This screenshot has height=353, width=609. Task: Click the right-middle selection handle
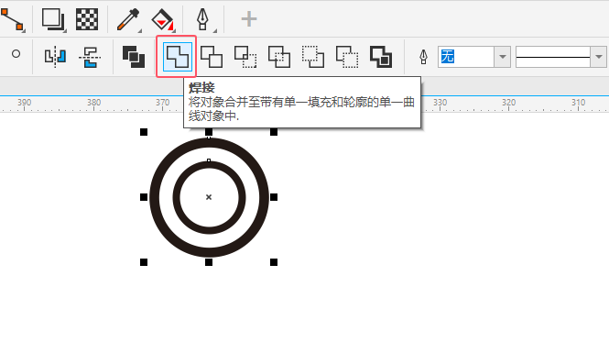(274, 197)
